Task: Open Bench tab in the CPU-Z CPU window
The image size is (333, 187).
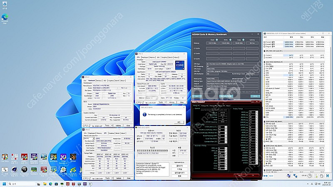Action: (x=171, y=57)
